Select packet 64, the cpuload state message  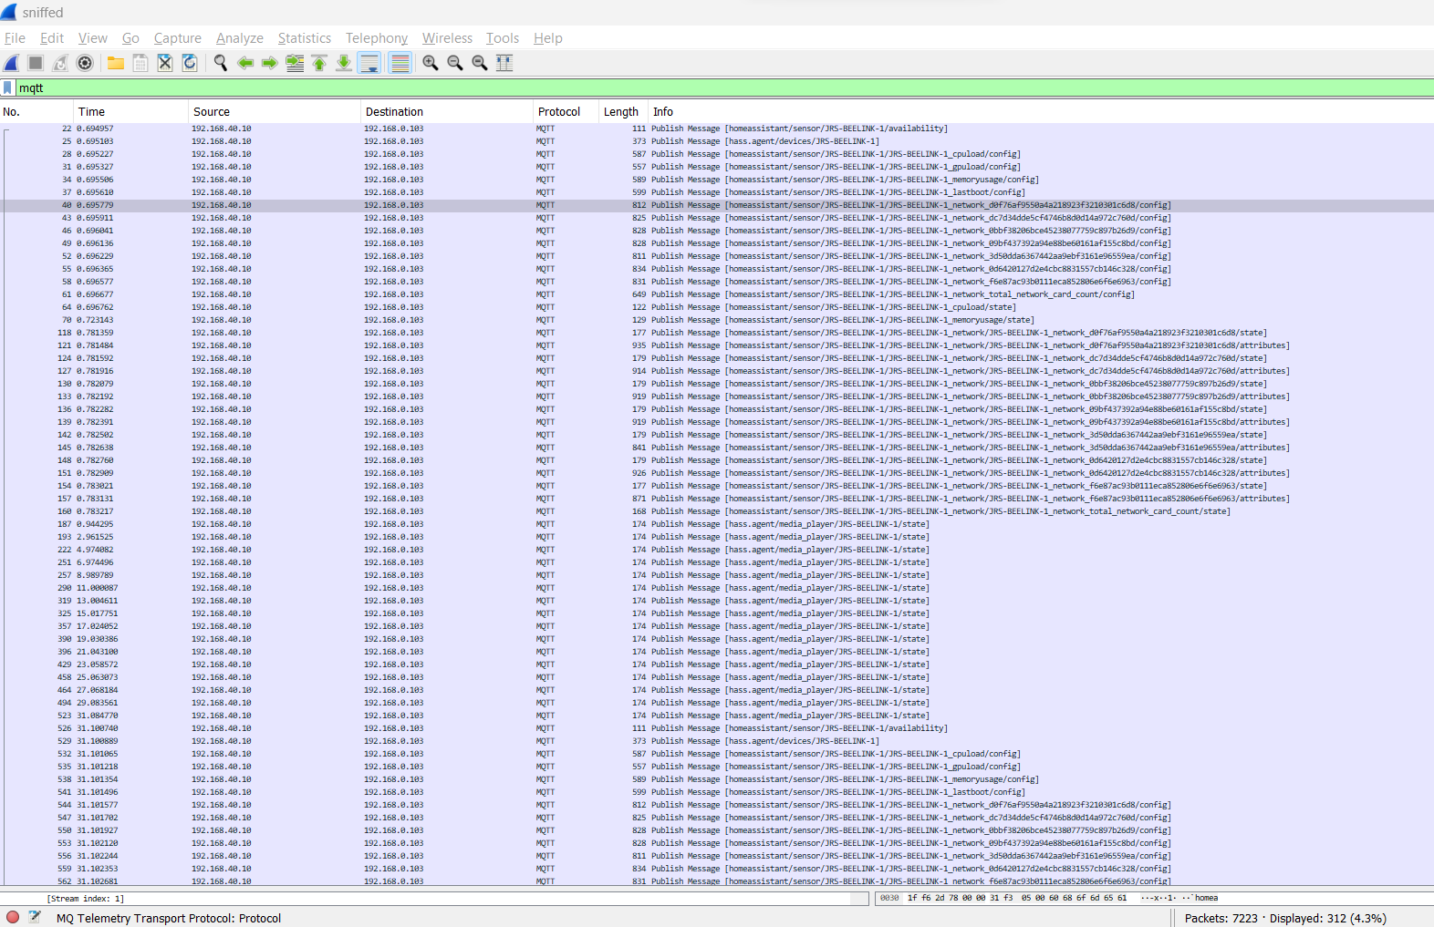point(717,307)
